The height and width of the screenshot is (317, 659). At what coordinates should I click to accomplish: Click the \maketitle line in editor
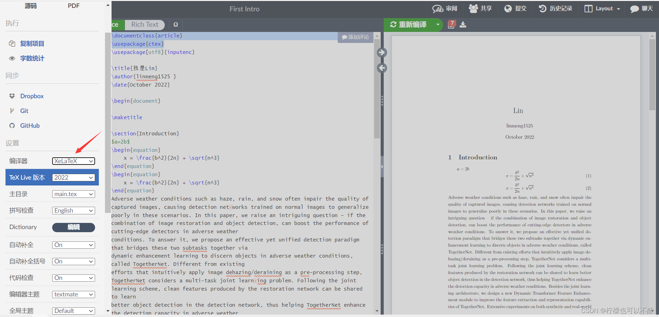(x=127, y=117)
